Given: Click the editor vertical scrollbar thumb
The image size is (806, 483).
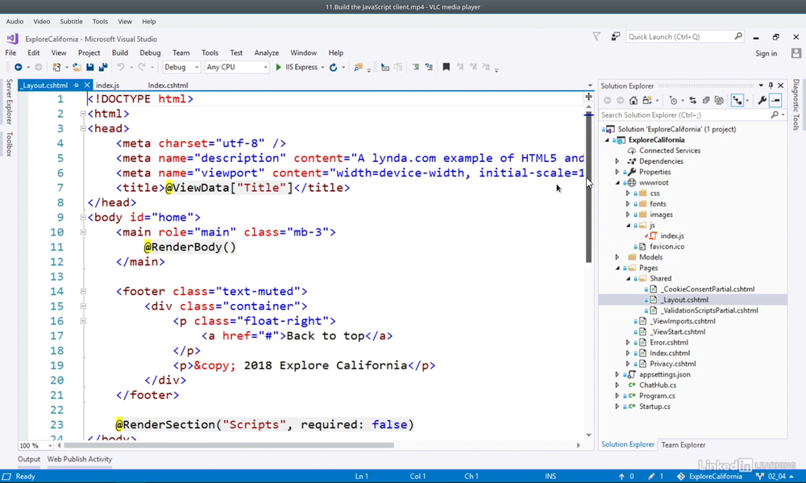Looking at the screenshot, I should point(588,187).
